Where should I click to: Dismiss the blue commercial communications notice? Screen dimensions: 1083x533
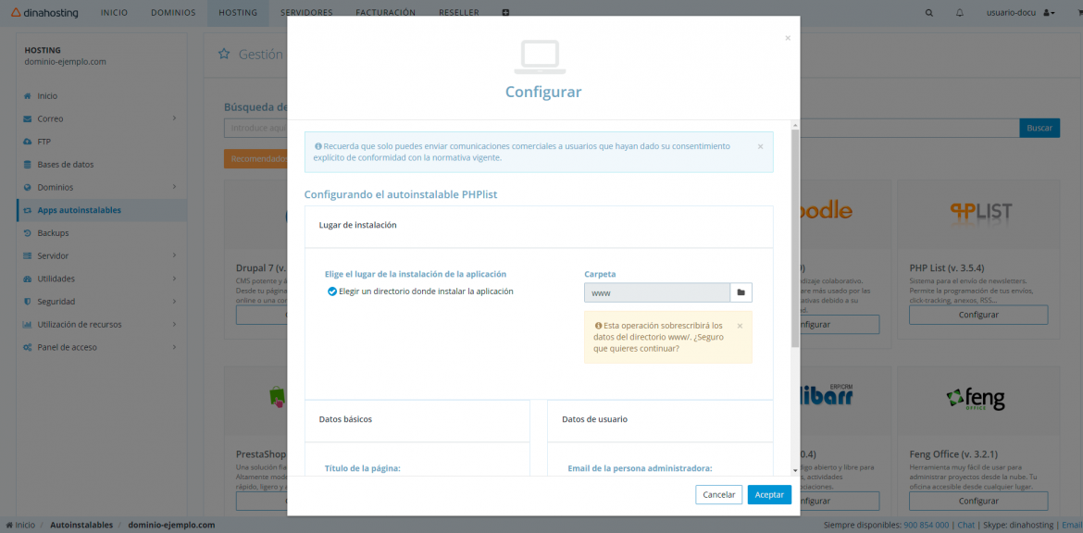click(x=761, y=146)
